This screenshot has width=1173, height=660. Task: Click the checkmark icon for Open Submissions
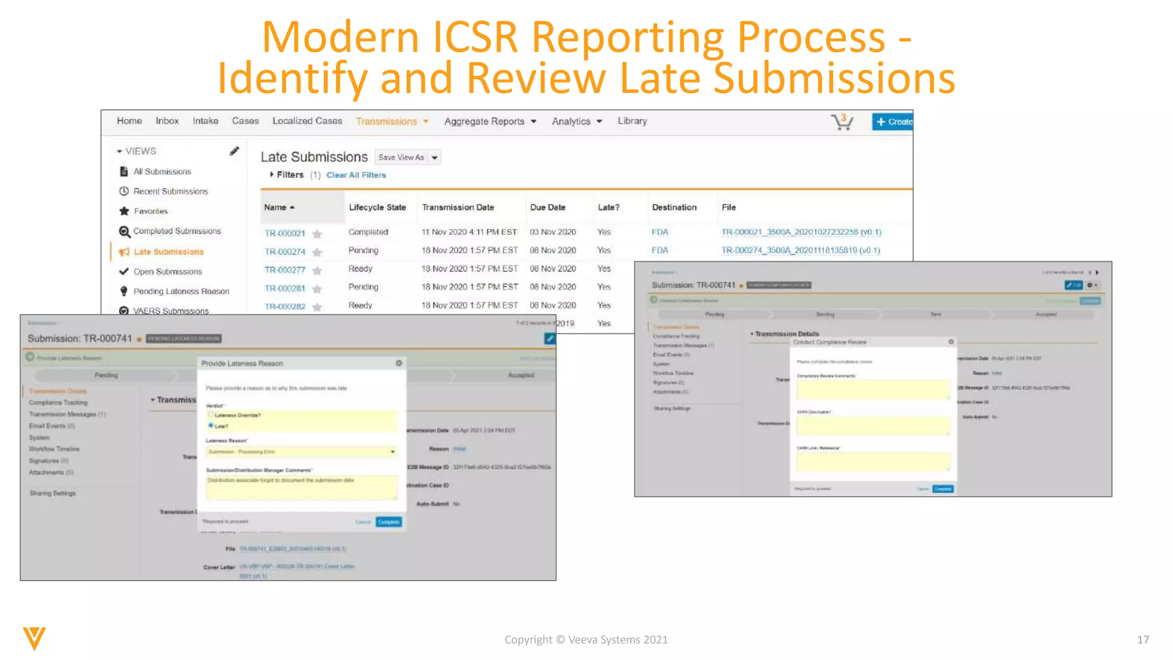coord(124,272)
